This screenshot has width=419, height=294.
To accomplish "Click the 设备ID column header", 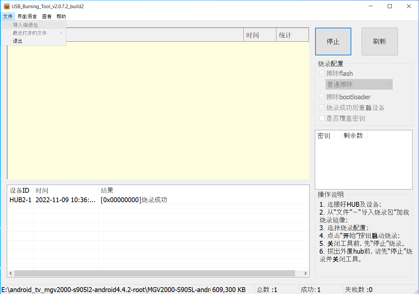I will click(x=21, y=190).
